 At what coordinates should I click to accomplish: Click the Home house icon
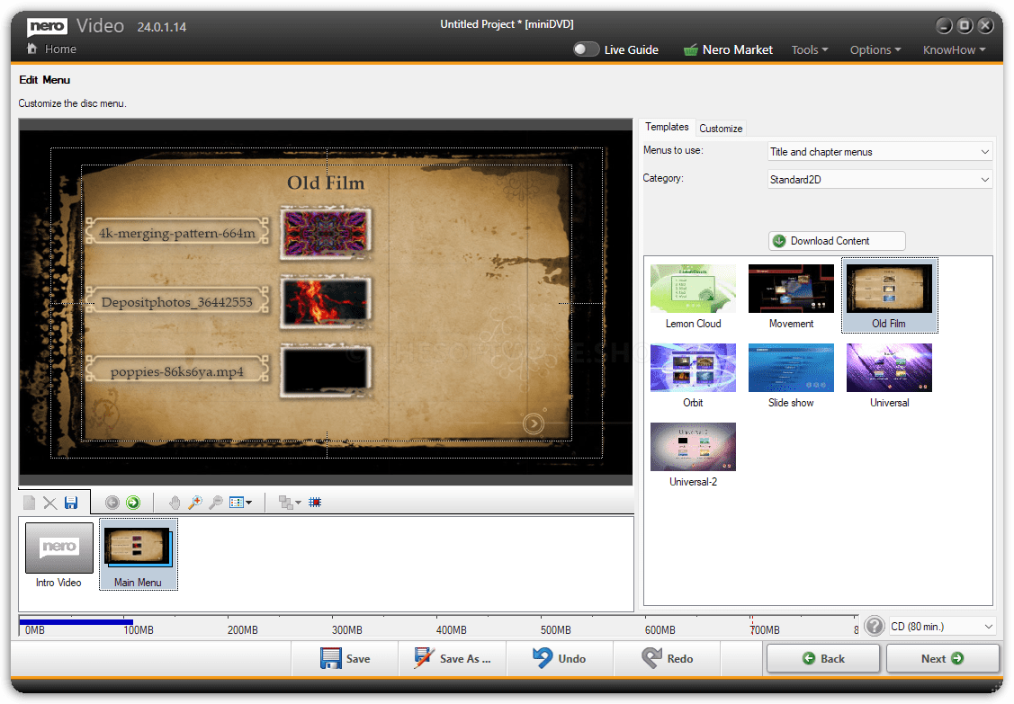point(31,49)
